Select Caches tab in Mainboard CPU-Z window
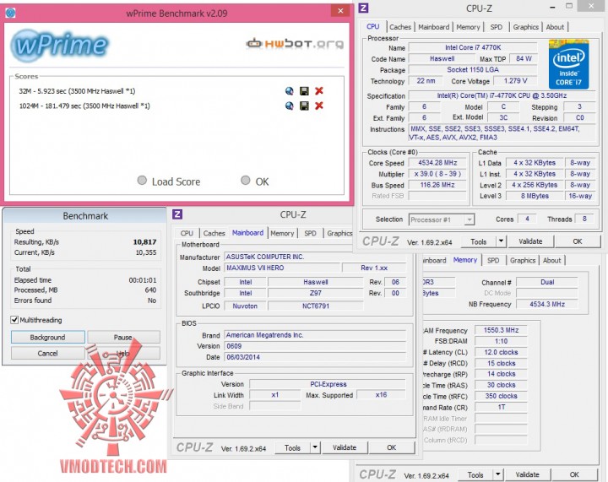The image size is (608, 482). 214,233
